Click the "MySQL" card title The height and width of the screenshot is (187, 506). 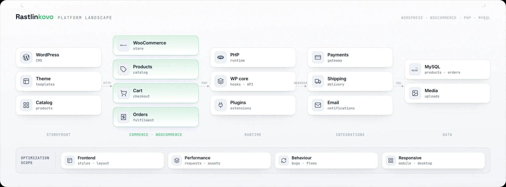point(432,67)
